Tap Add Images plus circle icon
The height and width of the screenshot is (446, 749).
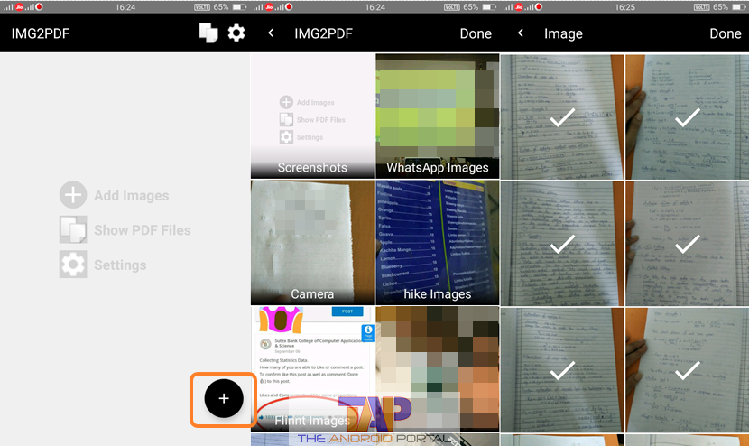(73, 194)
